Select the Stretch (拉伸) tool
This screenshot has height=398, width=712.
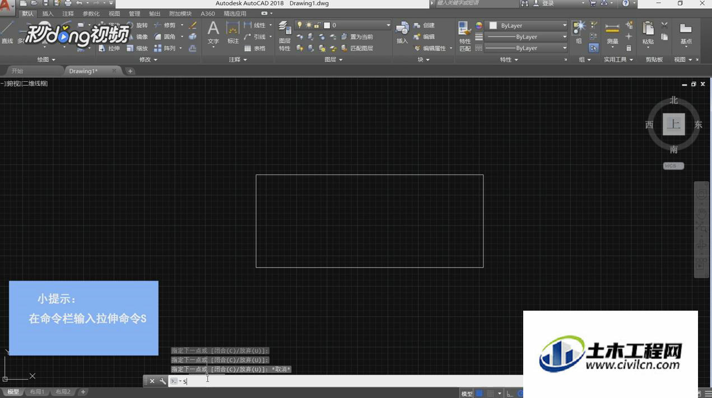point(109,49)
